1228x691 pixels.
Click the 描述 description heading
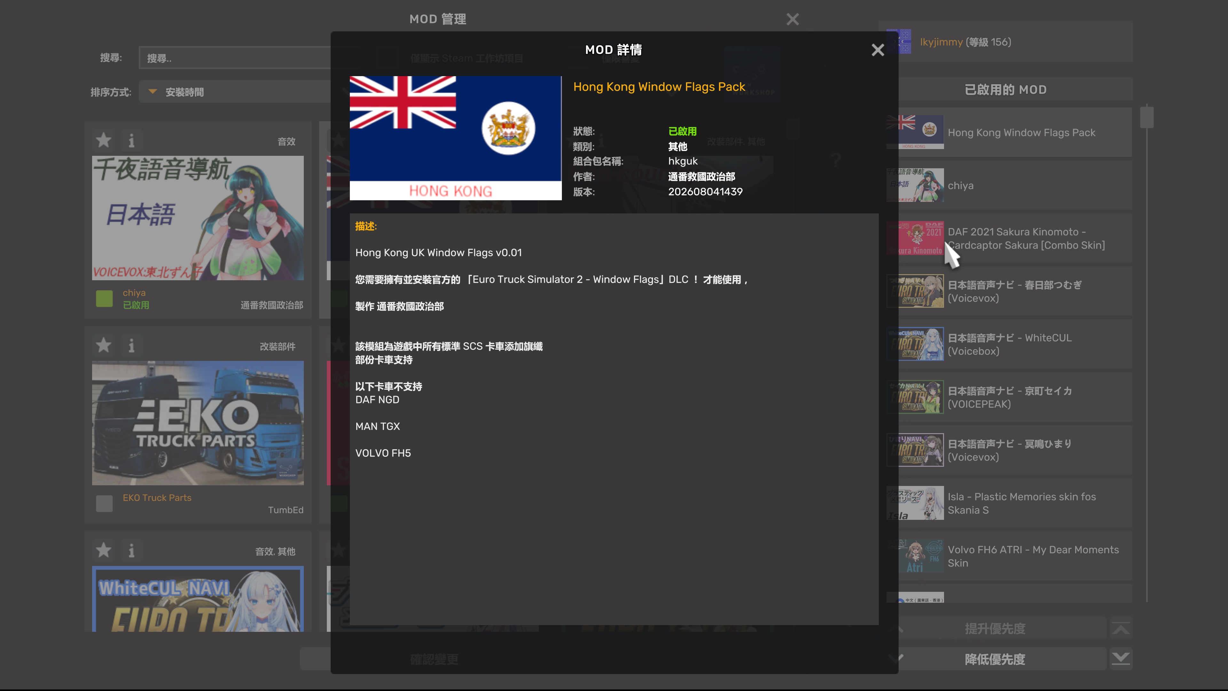pyautogui.click(x=366, y=226)
